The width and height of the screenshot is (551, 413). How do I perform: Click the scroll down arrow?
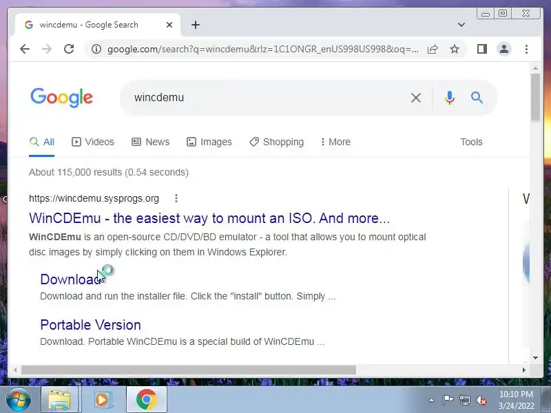click(535, 358)
